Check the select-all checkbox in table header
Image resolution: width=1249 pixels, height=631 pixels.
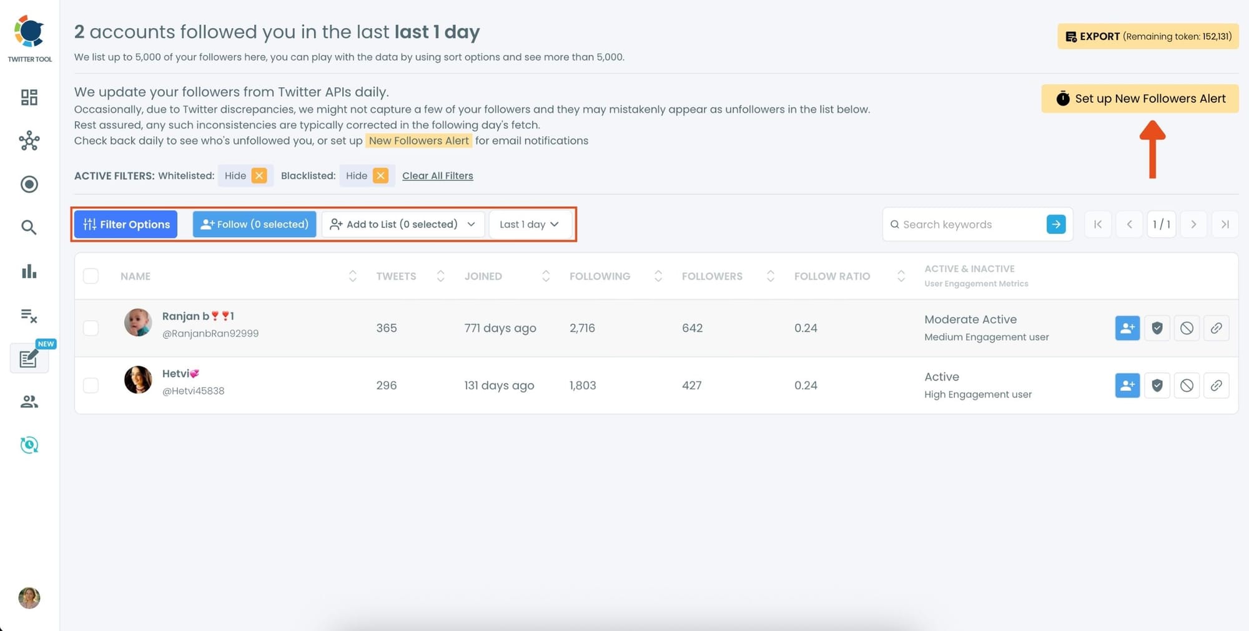[x=91, y=276]
